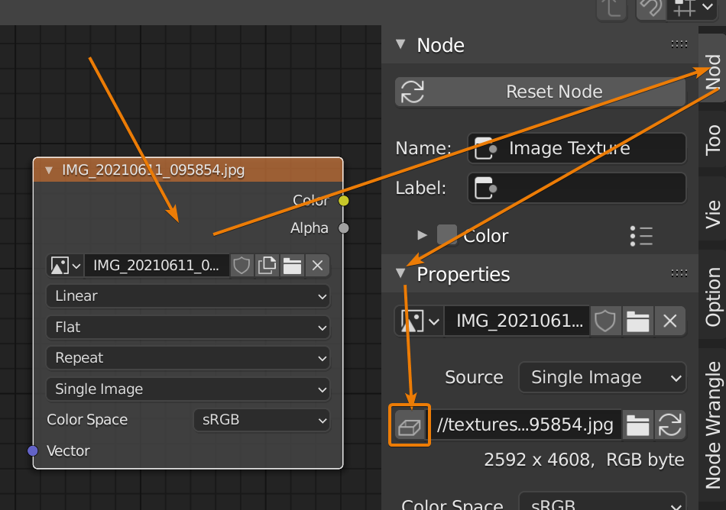Unlink the image with the X in the node
This screenshot has height=510, width=726.
click(317, 266)
